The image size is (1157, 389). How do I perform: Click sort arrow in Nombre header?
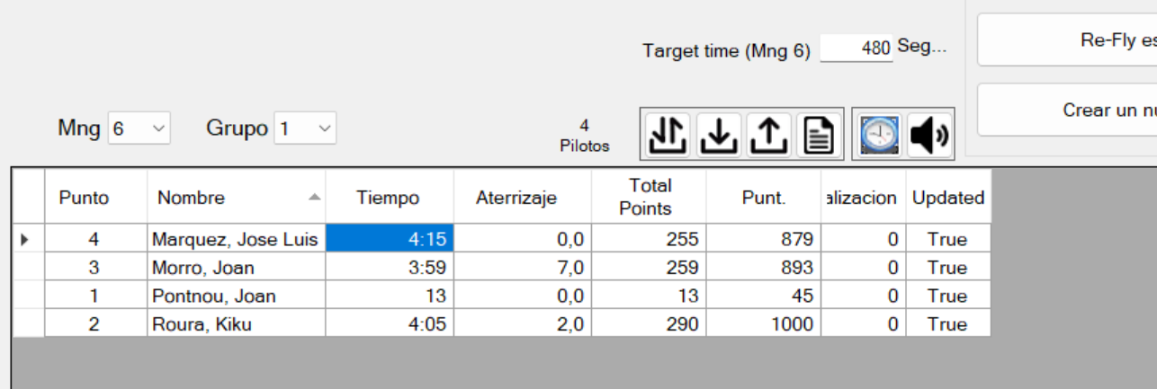(314, 197)
